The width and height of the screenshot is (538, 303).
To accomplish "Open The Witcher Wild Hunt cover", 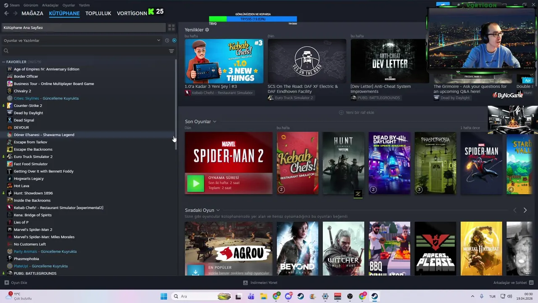I will tap(343, 249).
